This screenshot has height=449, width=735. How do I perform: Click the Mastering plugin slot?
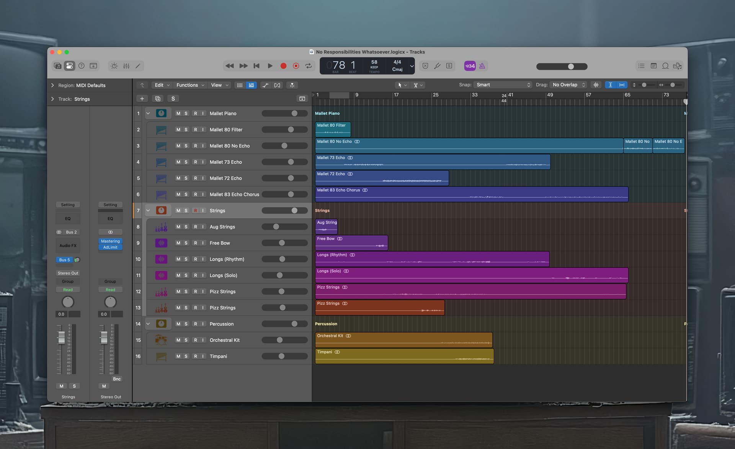point(110,241)
